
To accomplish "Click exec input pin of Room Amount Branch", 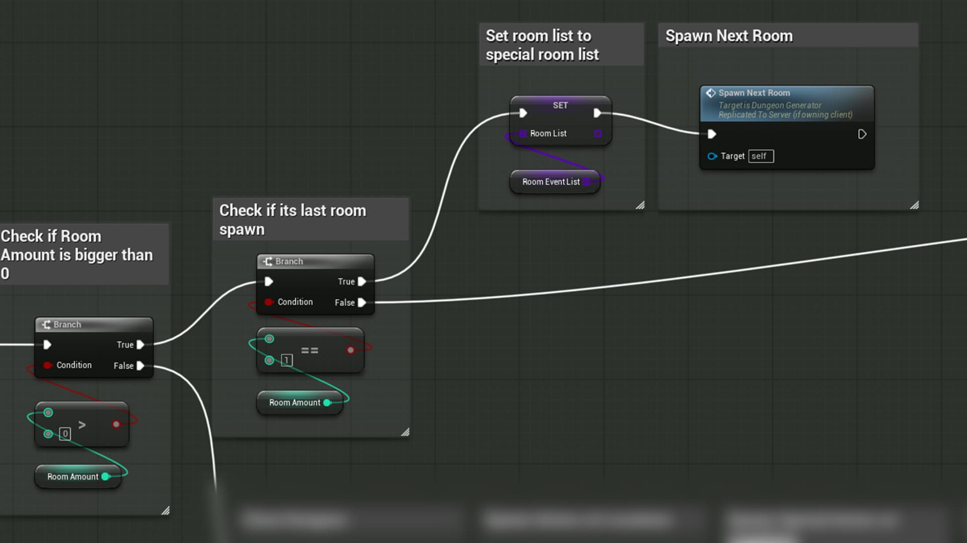I will 47,345.
